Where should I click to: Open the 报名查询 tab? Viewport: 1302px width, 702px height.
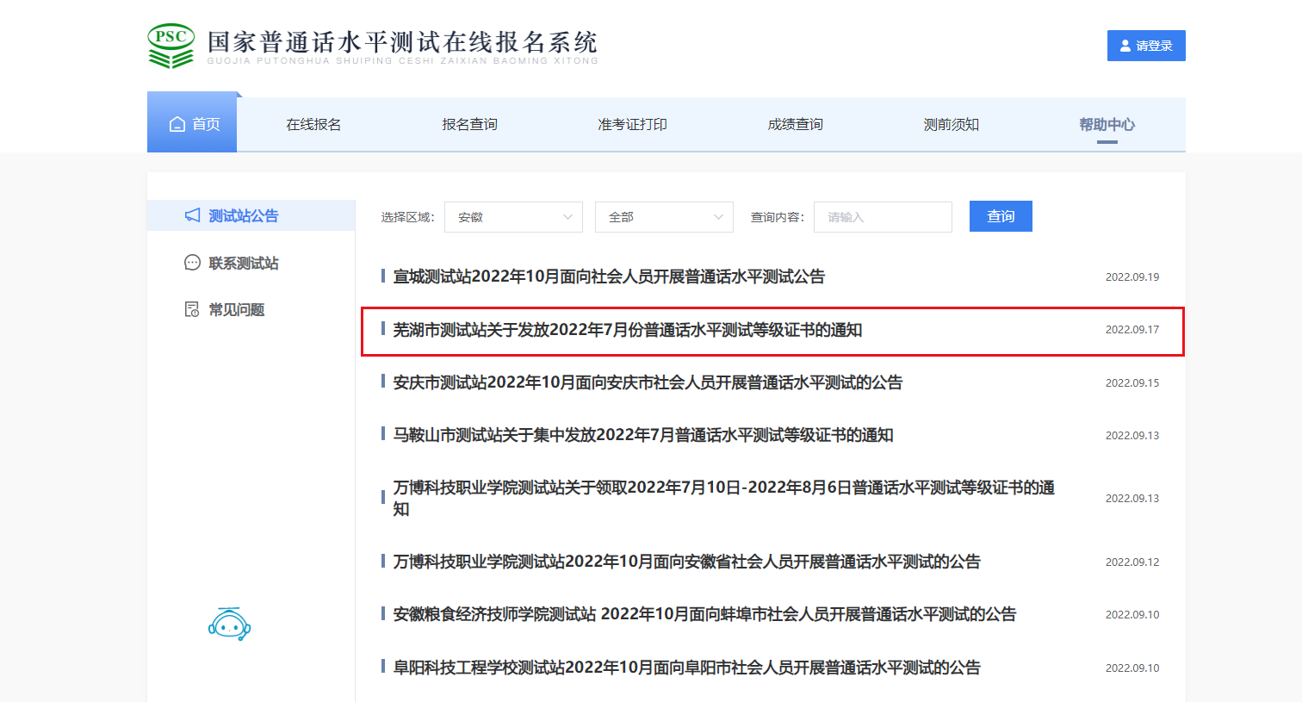pyautogui.click(x=469, y=124)
